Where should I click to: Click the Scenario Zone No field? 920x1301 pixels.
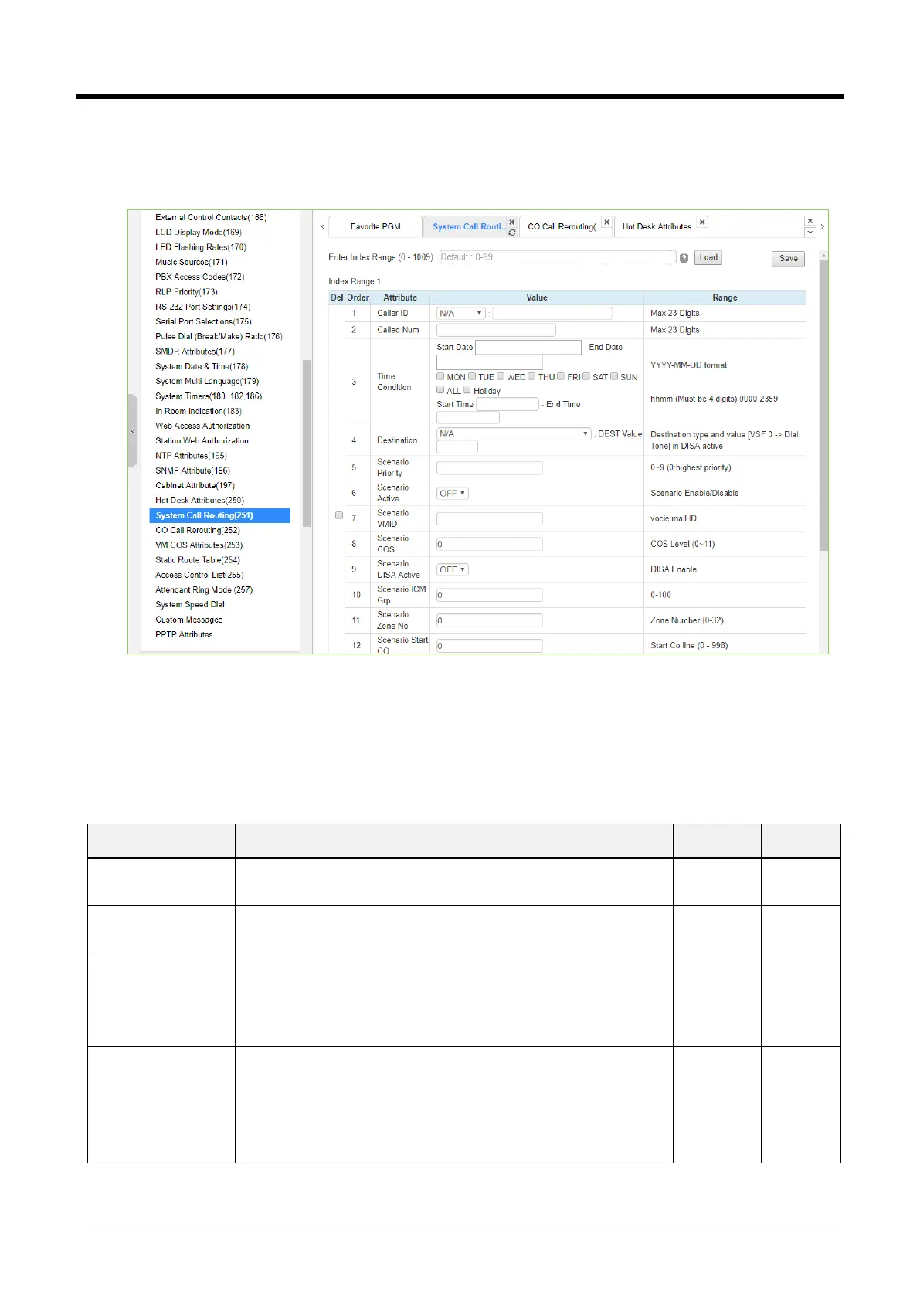490,620
